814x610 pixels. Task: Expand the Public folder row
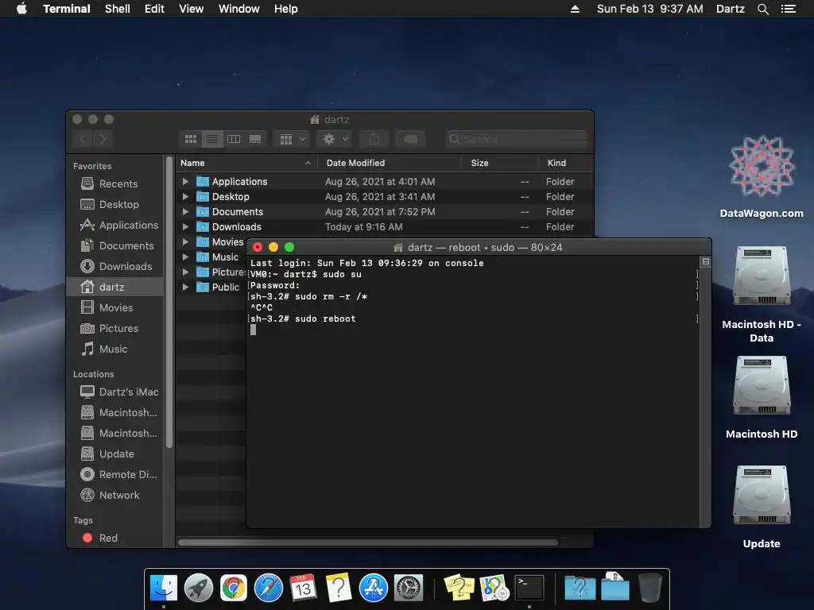(185, 287)
